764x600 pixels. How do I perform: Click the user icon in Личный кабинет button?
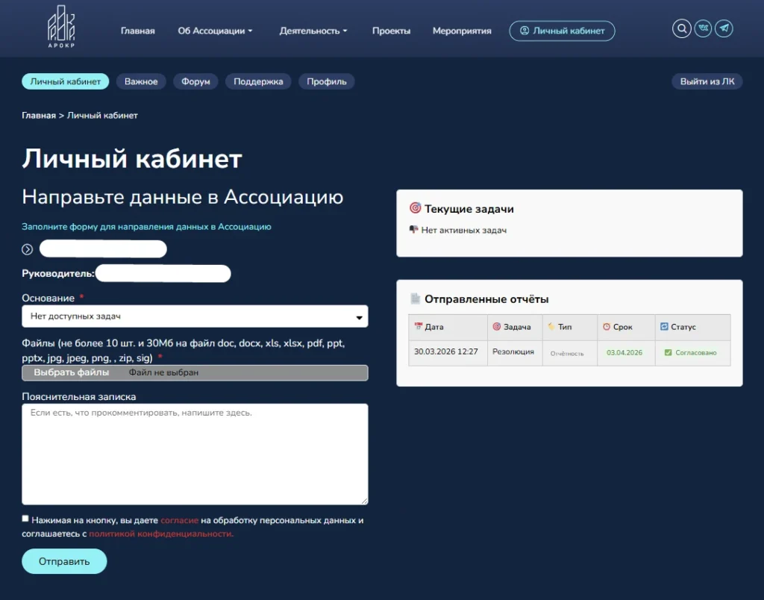[x=525, y=31]
